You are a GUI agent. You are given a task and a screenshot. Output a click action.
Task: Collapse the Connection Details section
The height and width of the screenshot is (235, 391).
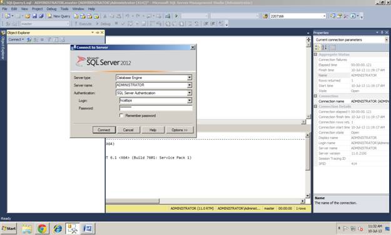pyautogui.click(x=316, y=107)
